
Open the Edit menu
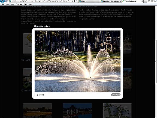point(8,4)
